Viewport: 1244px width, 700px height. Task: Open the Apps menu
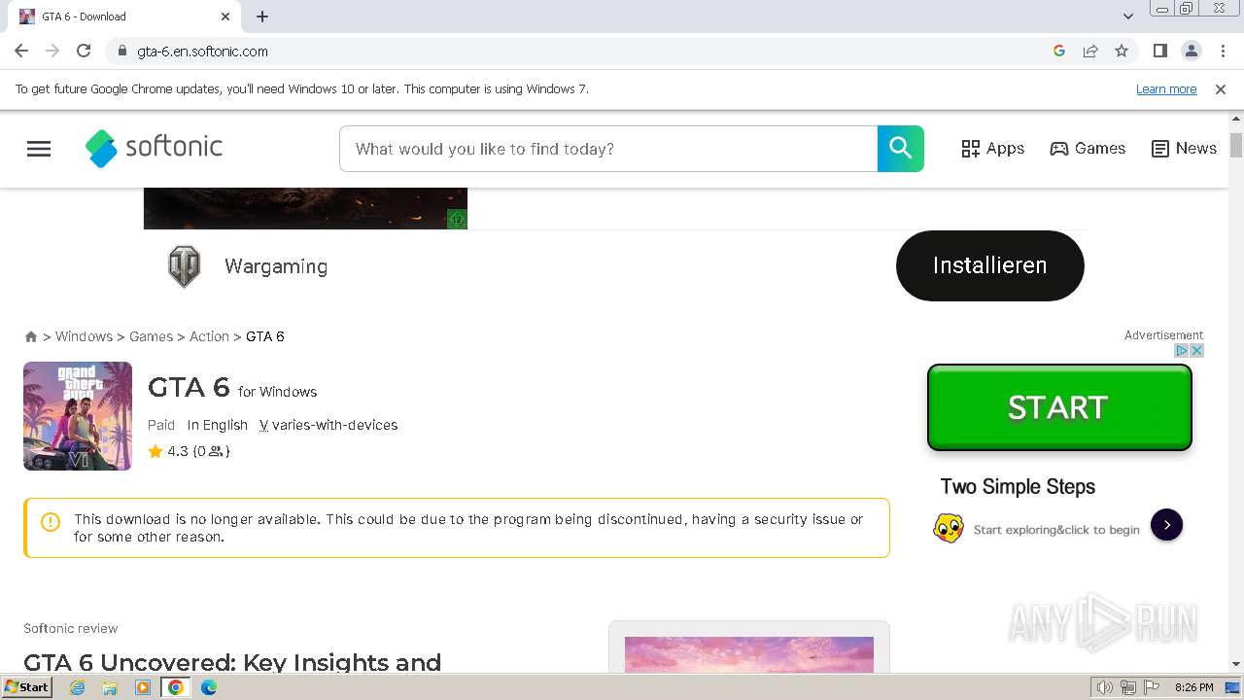(993, 149)
